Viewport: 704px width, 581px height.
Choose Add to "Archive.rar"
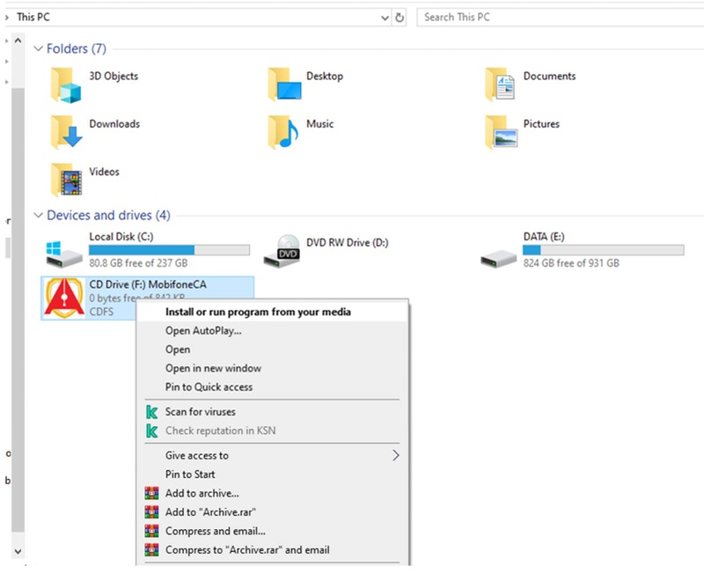[273, 511]
